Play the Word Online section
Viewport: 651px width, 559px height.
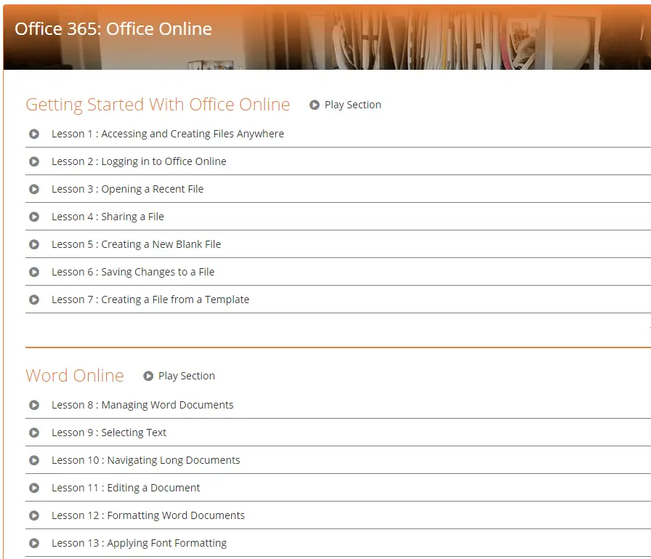pos(179,377)
